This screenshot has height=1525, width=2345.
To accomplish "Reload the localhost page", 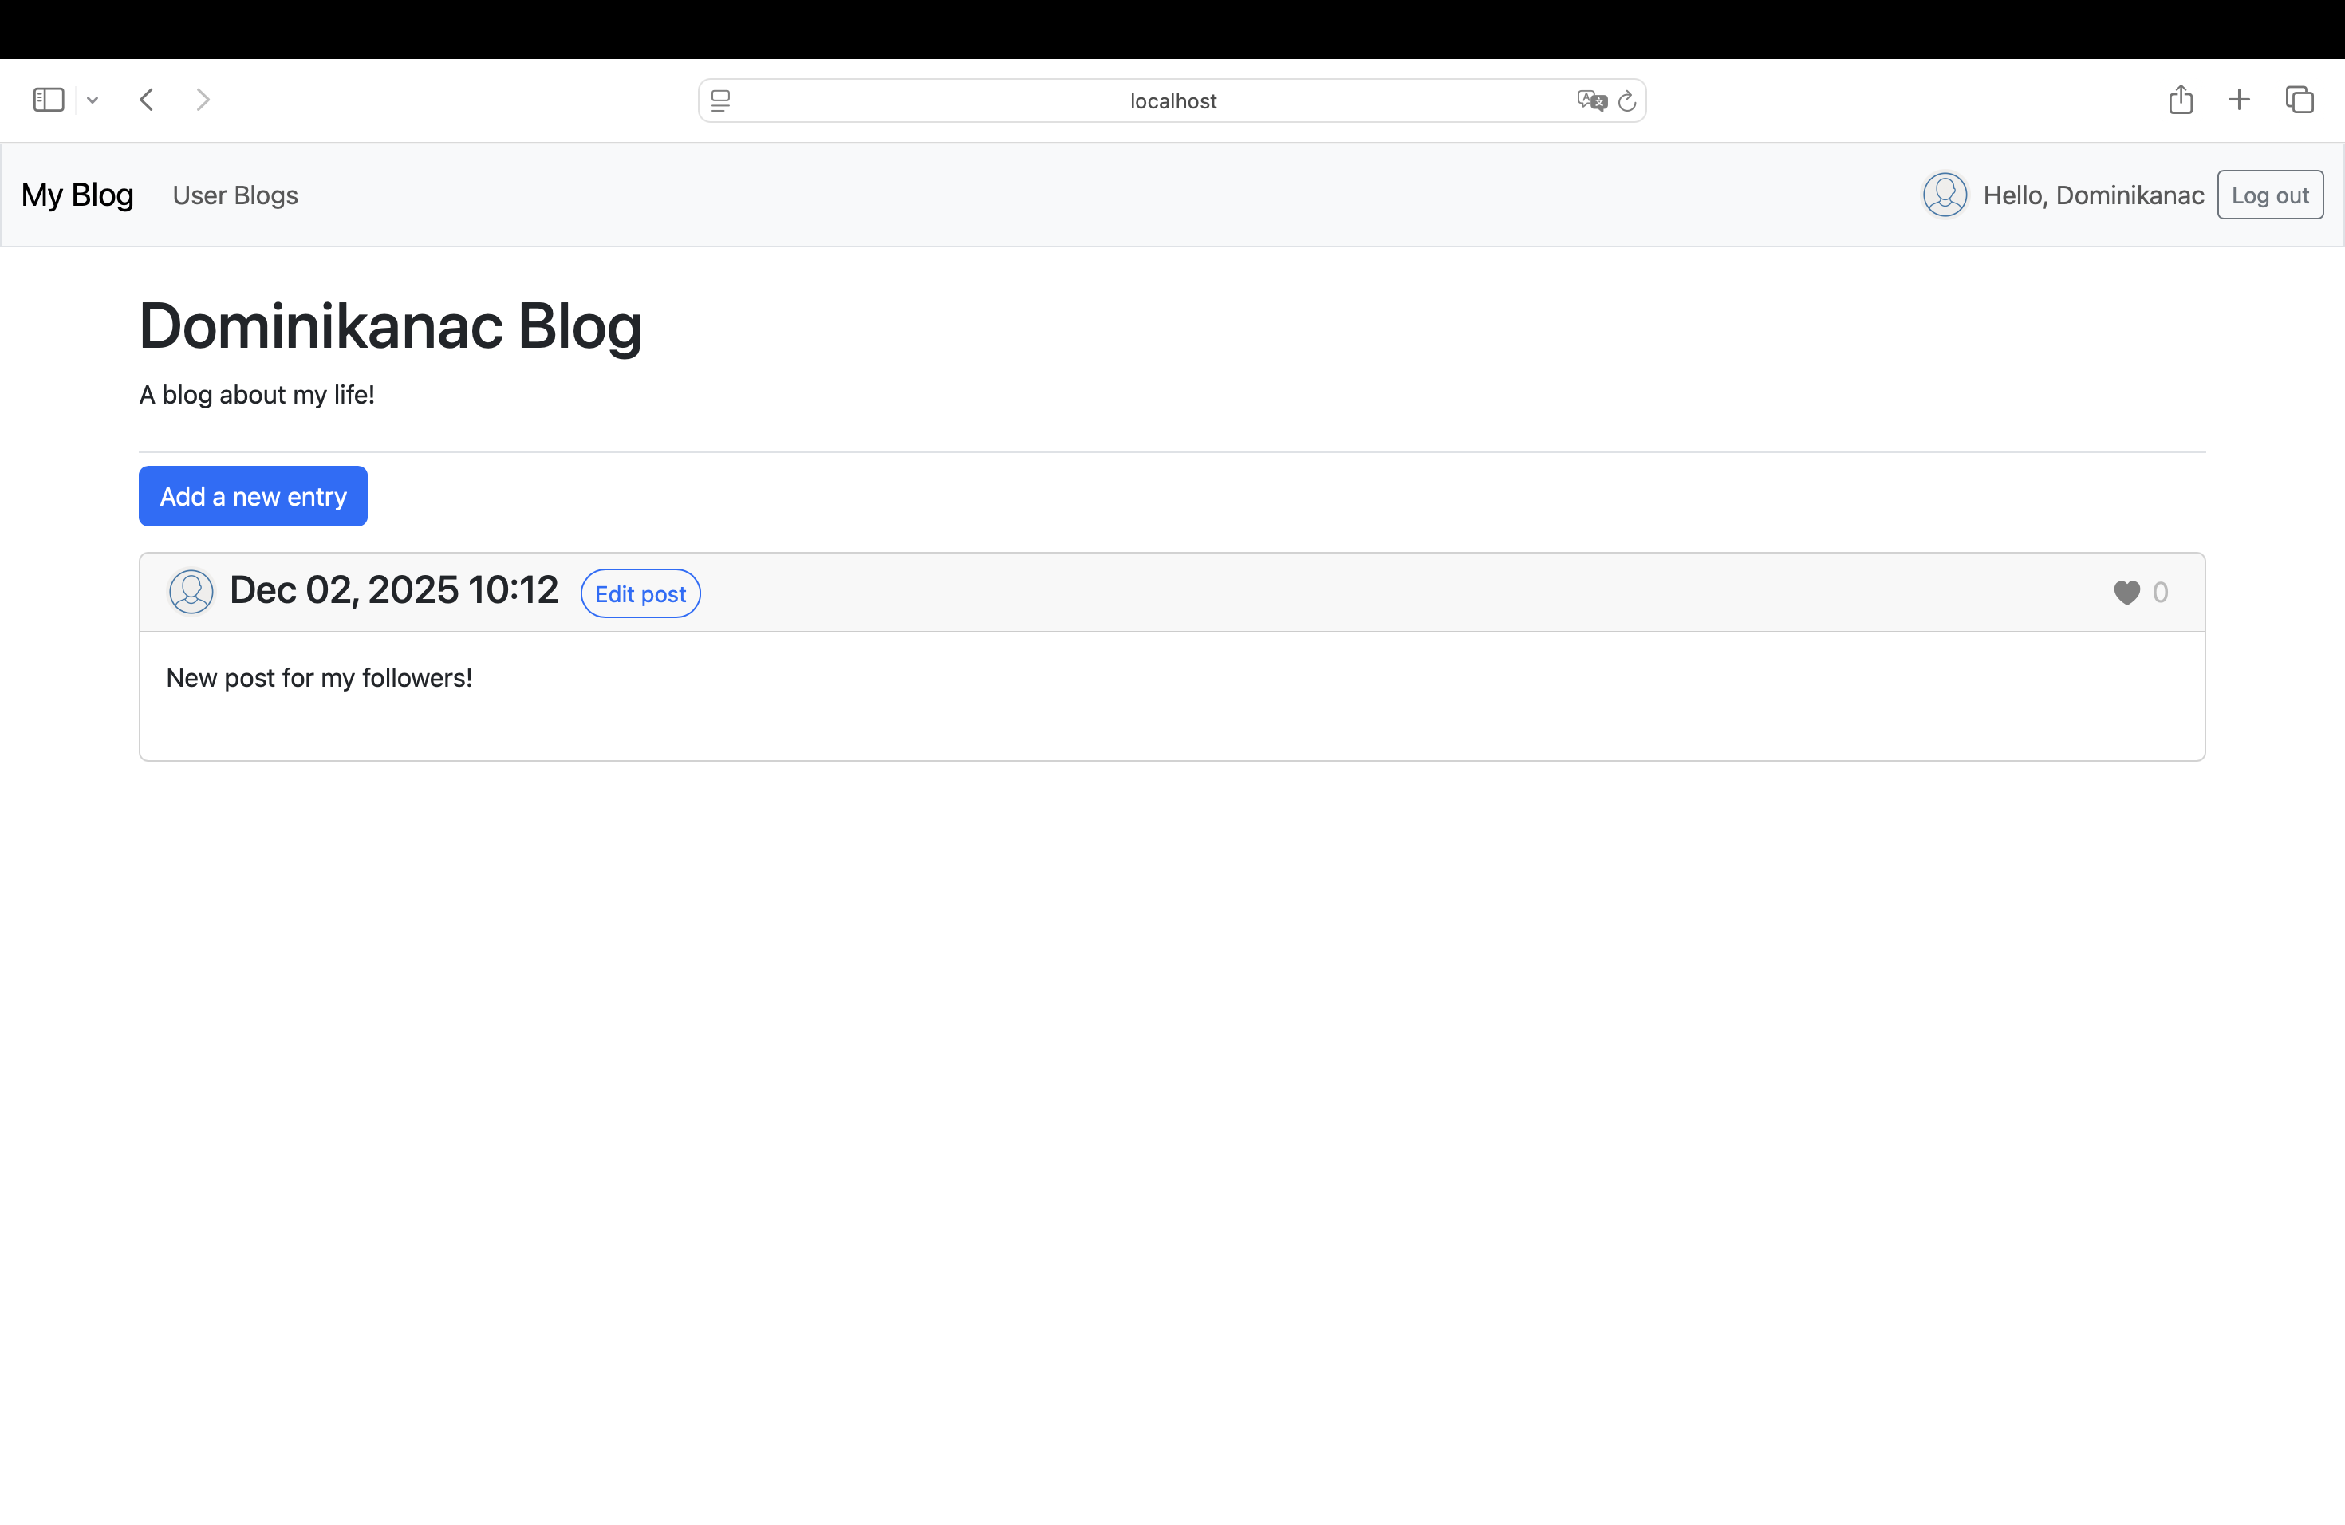I will pos(1626,100).
